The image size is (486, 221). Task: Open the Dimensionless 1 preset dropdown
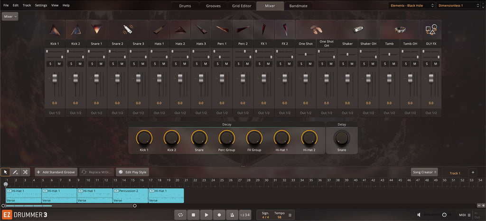pyautogui.click(x=459, y=5)
